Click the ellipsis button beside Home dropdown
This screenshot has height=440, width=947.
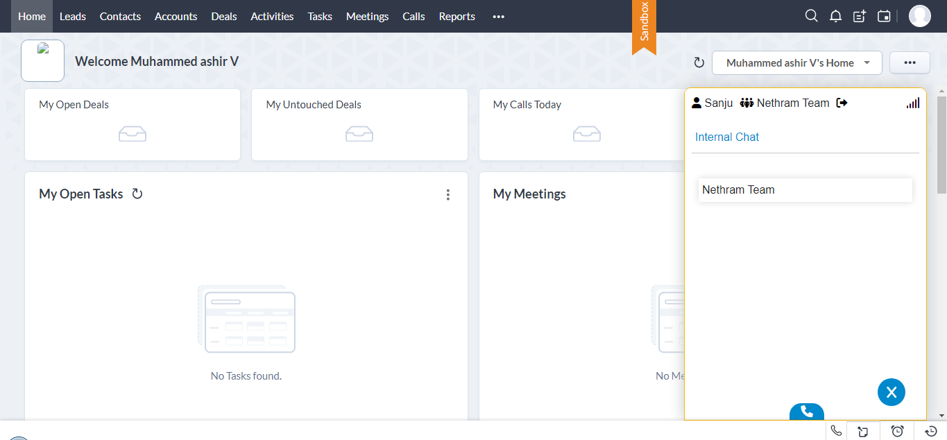click(x=910, y=63)
